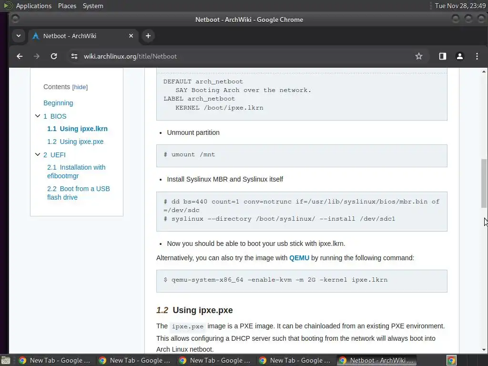The image size is (488, 366).
Task: Go to 1.2 Using ipxe.pxe in contents
Action: pyautogui.click(x=75, y=142)
